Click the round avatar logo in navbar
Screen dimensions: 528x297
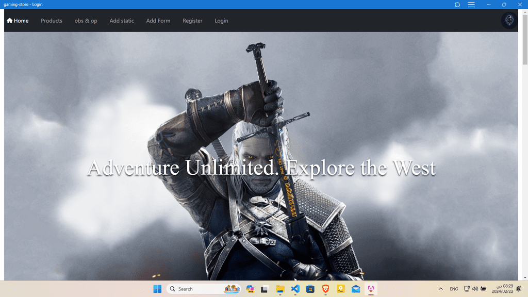(509, 20)
